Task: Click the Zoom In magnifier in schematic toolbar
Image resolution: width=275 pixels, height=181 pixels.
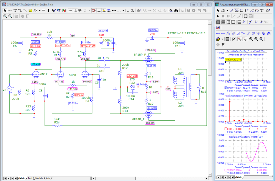Action: click(5, 16)
